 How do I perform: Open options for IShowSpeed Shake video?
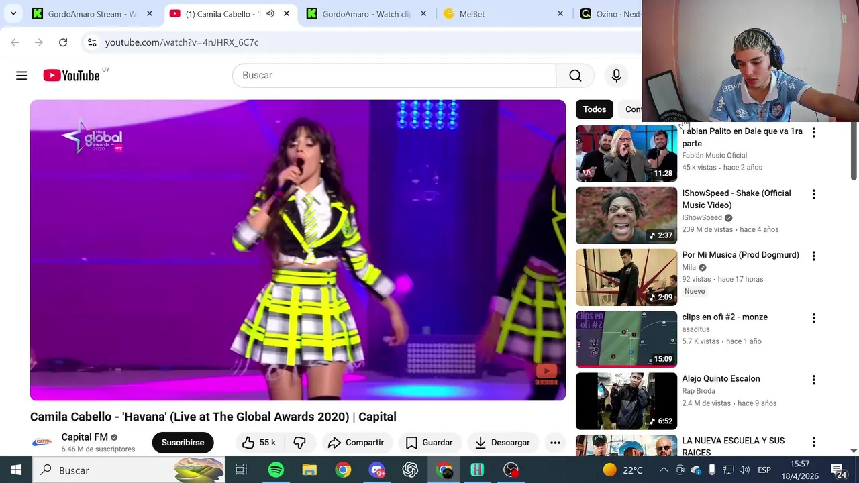[x=813, y=195]
